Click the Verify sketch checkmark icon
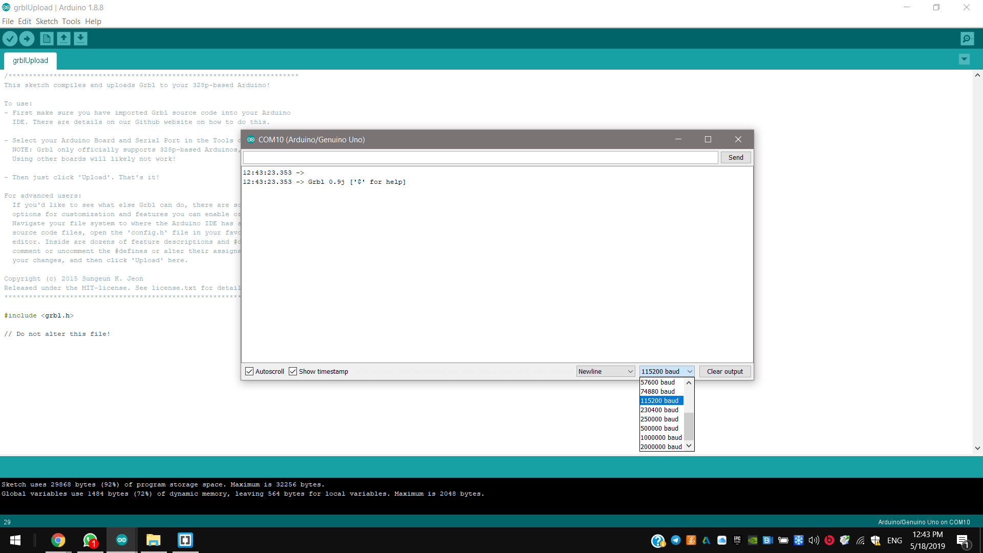 (x=10, y=38)
